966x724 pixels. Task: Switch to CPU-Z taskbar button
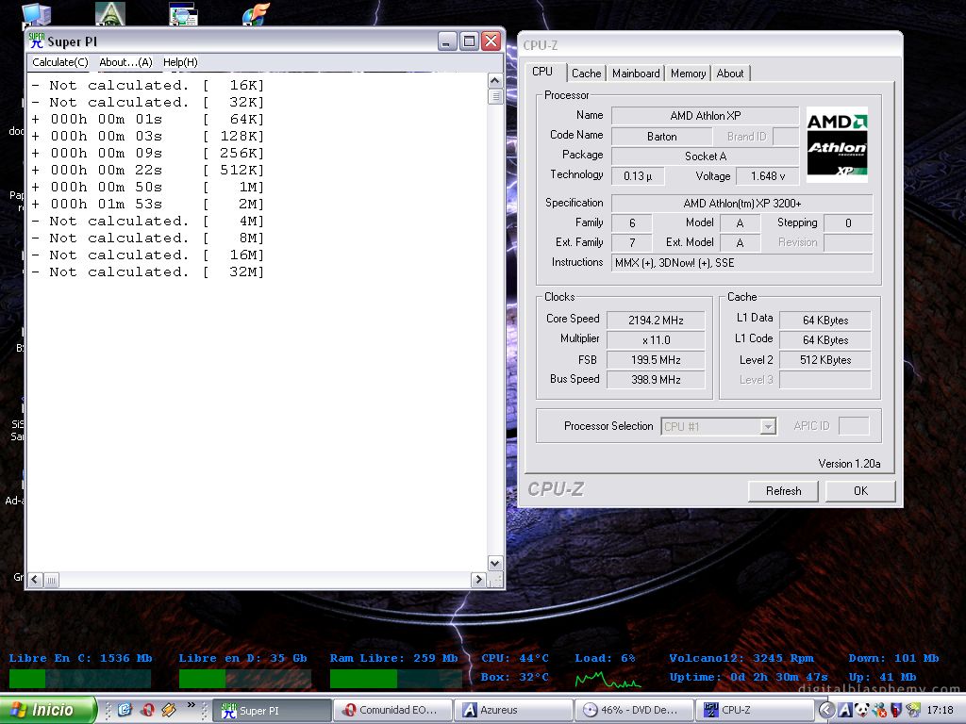click(754, 711)
